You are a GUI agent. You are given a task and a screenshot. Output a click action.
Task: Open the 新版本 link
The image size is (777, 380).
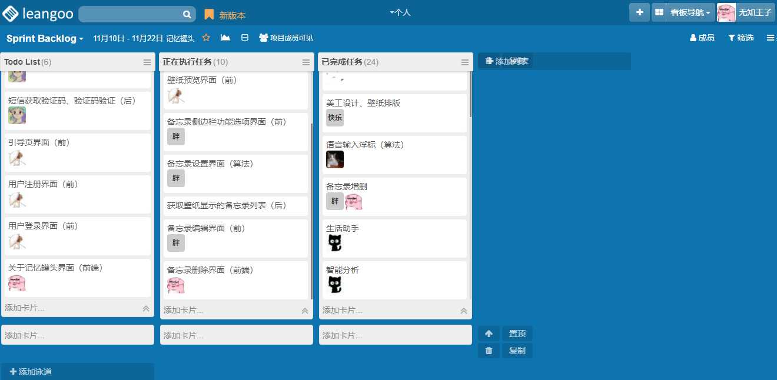pyautogui.click(x=232, y=15)
